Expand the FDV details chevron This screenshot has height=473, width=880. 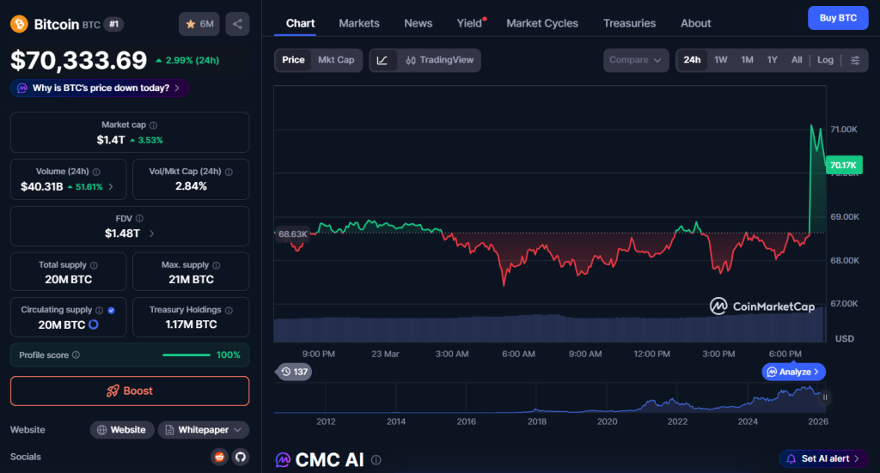coord(152,233)
